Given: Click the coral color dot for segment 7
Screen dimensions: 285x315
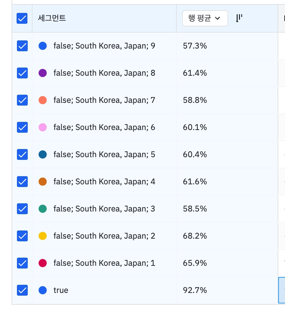Looking at the screenshot, I should pyautogui.click(x=43, y=100).
